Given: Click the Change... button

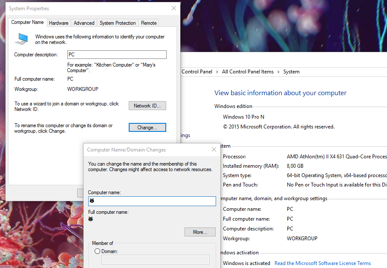Looking at the screenshot, I should (147, 128).
